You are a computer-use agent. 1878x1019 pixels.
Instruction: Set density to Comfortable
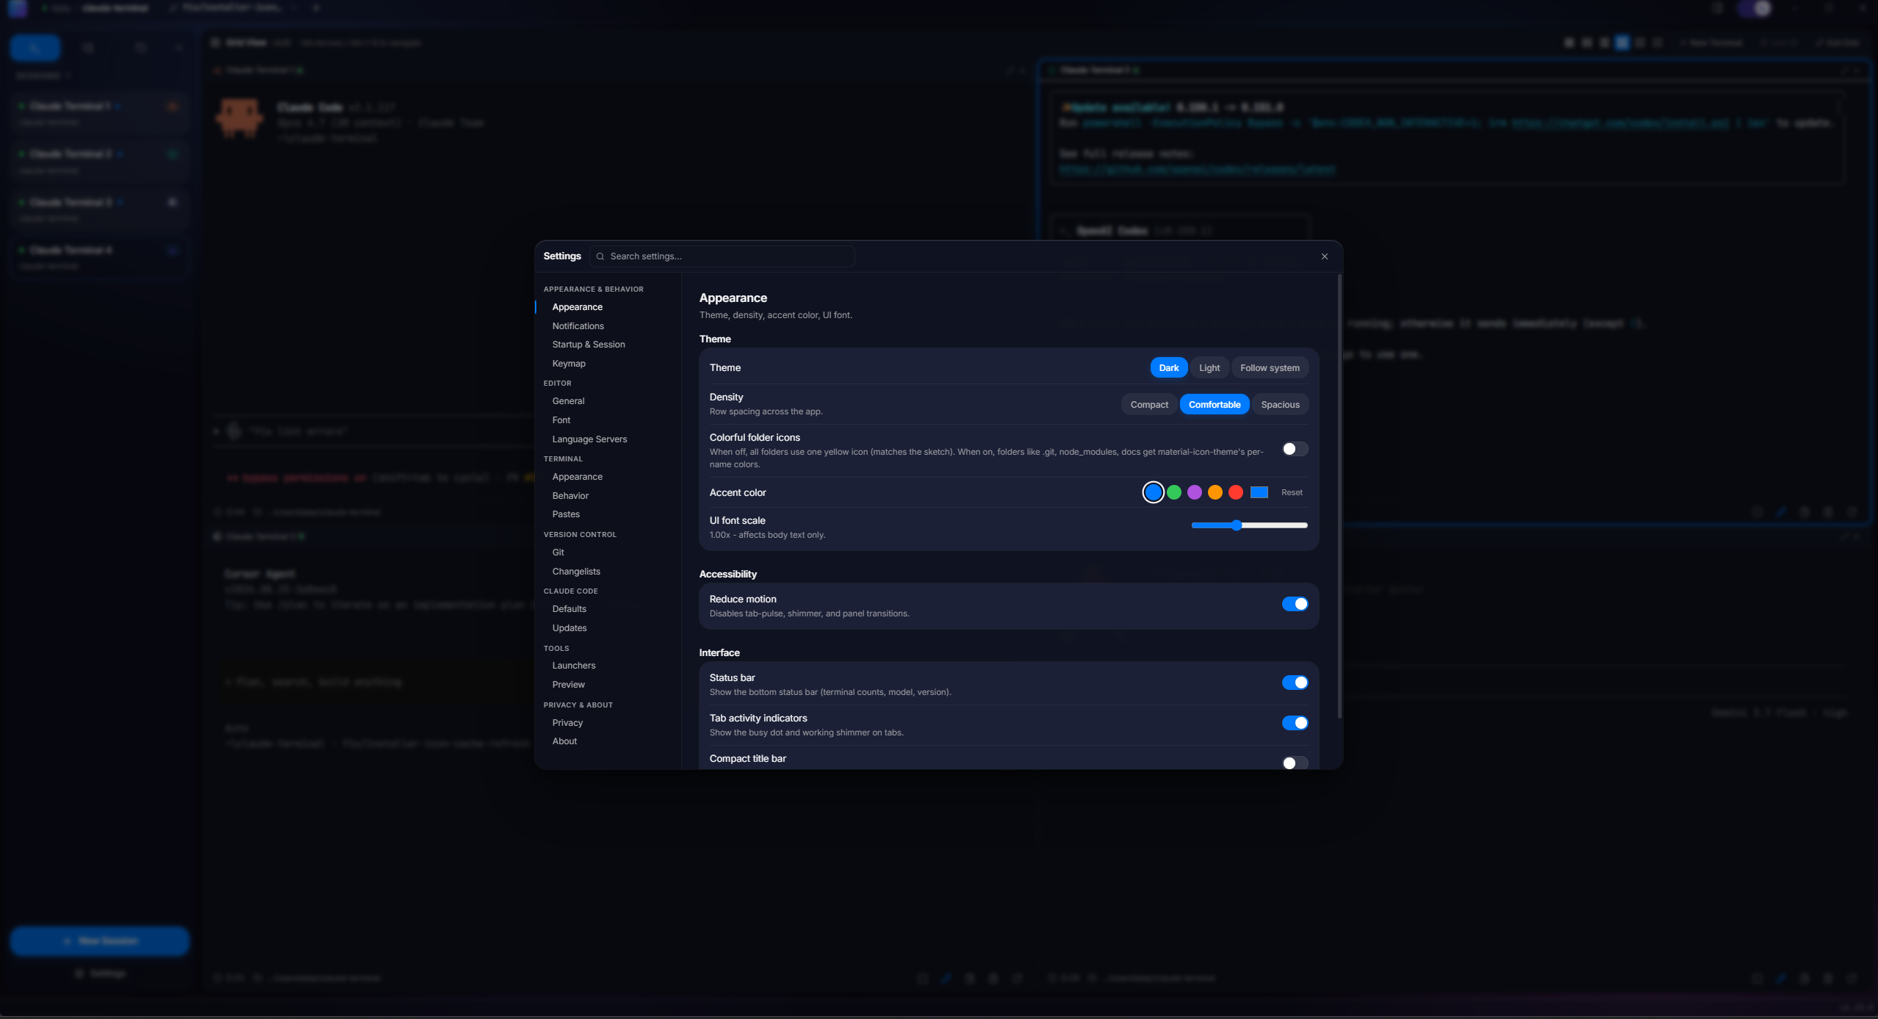point(1215,405)
